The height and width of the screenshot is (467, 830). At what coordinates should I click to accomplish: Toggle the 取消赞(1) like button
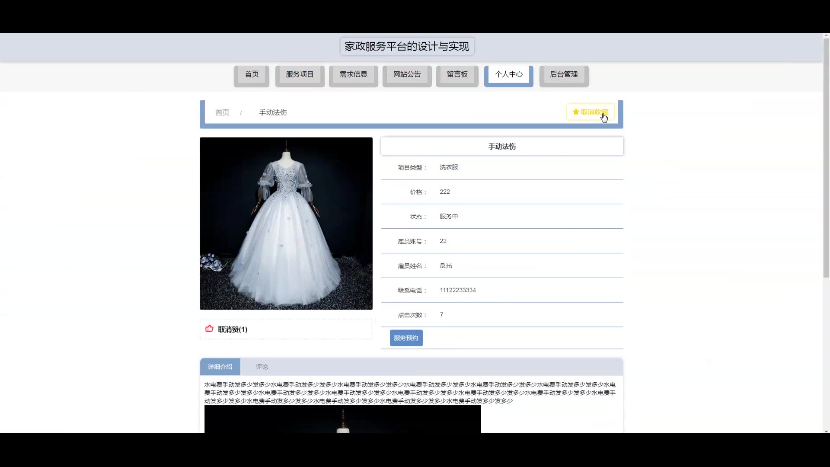[x=232, y=329]
